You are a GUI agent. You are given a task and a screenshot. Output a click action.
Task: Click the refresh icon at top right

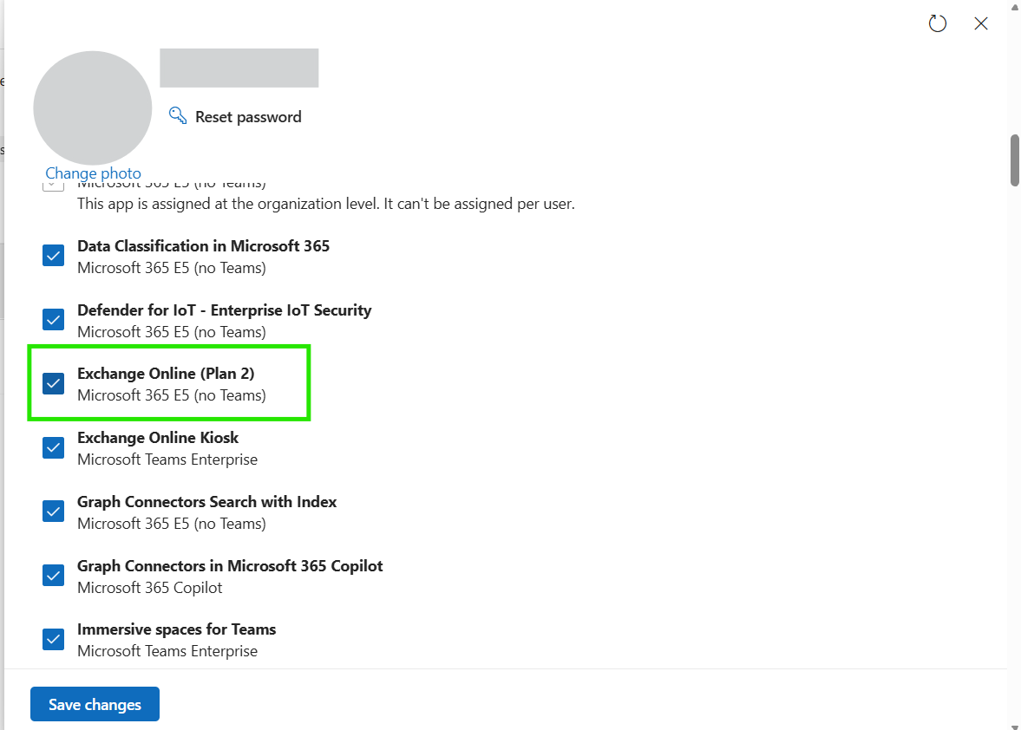(937, 23)
